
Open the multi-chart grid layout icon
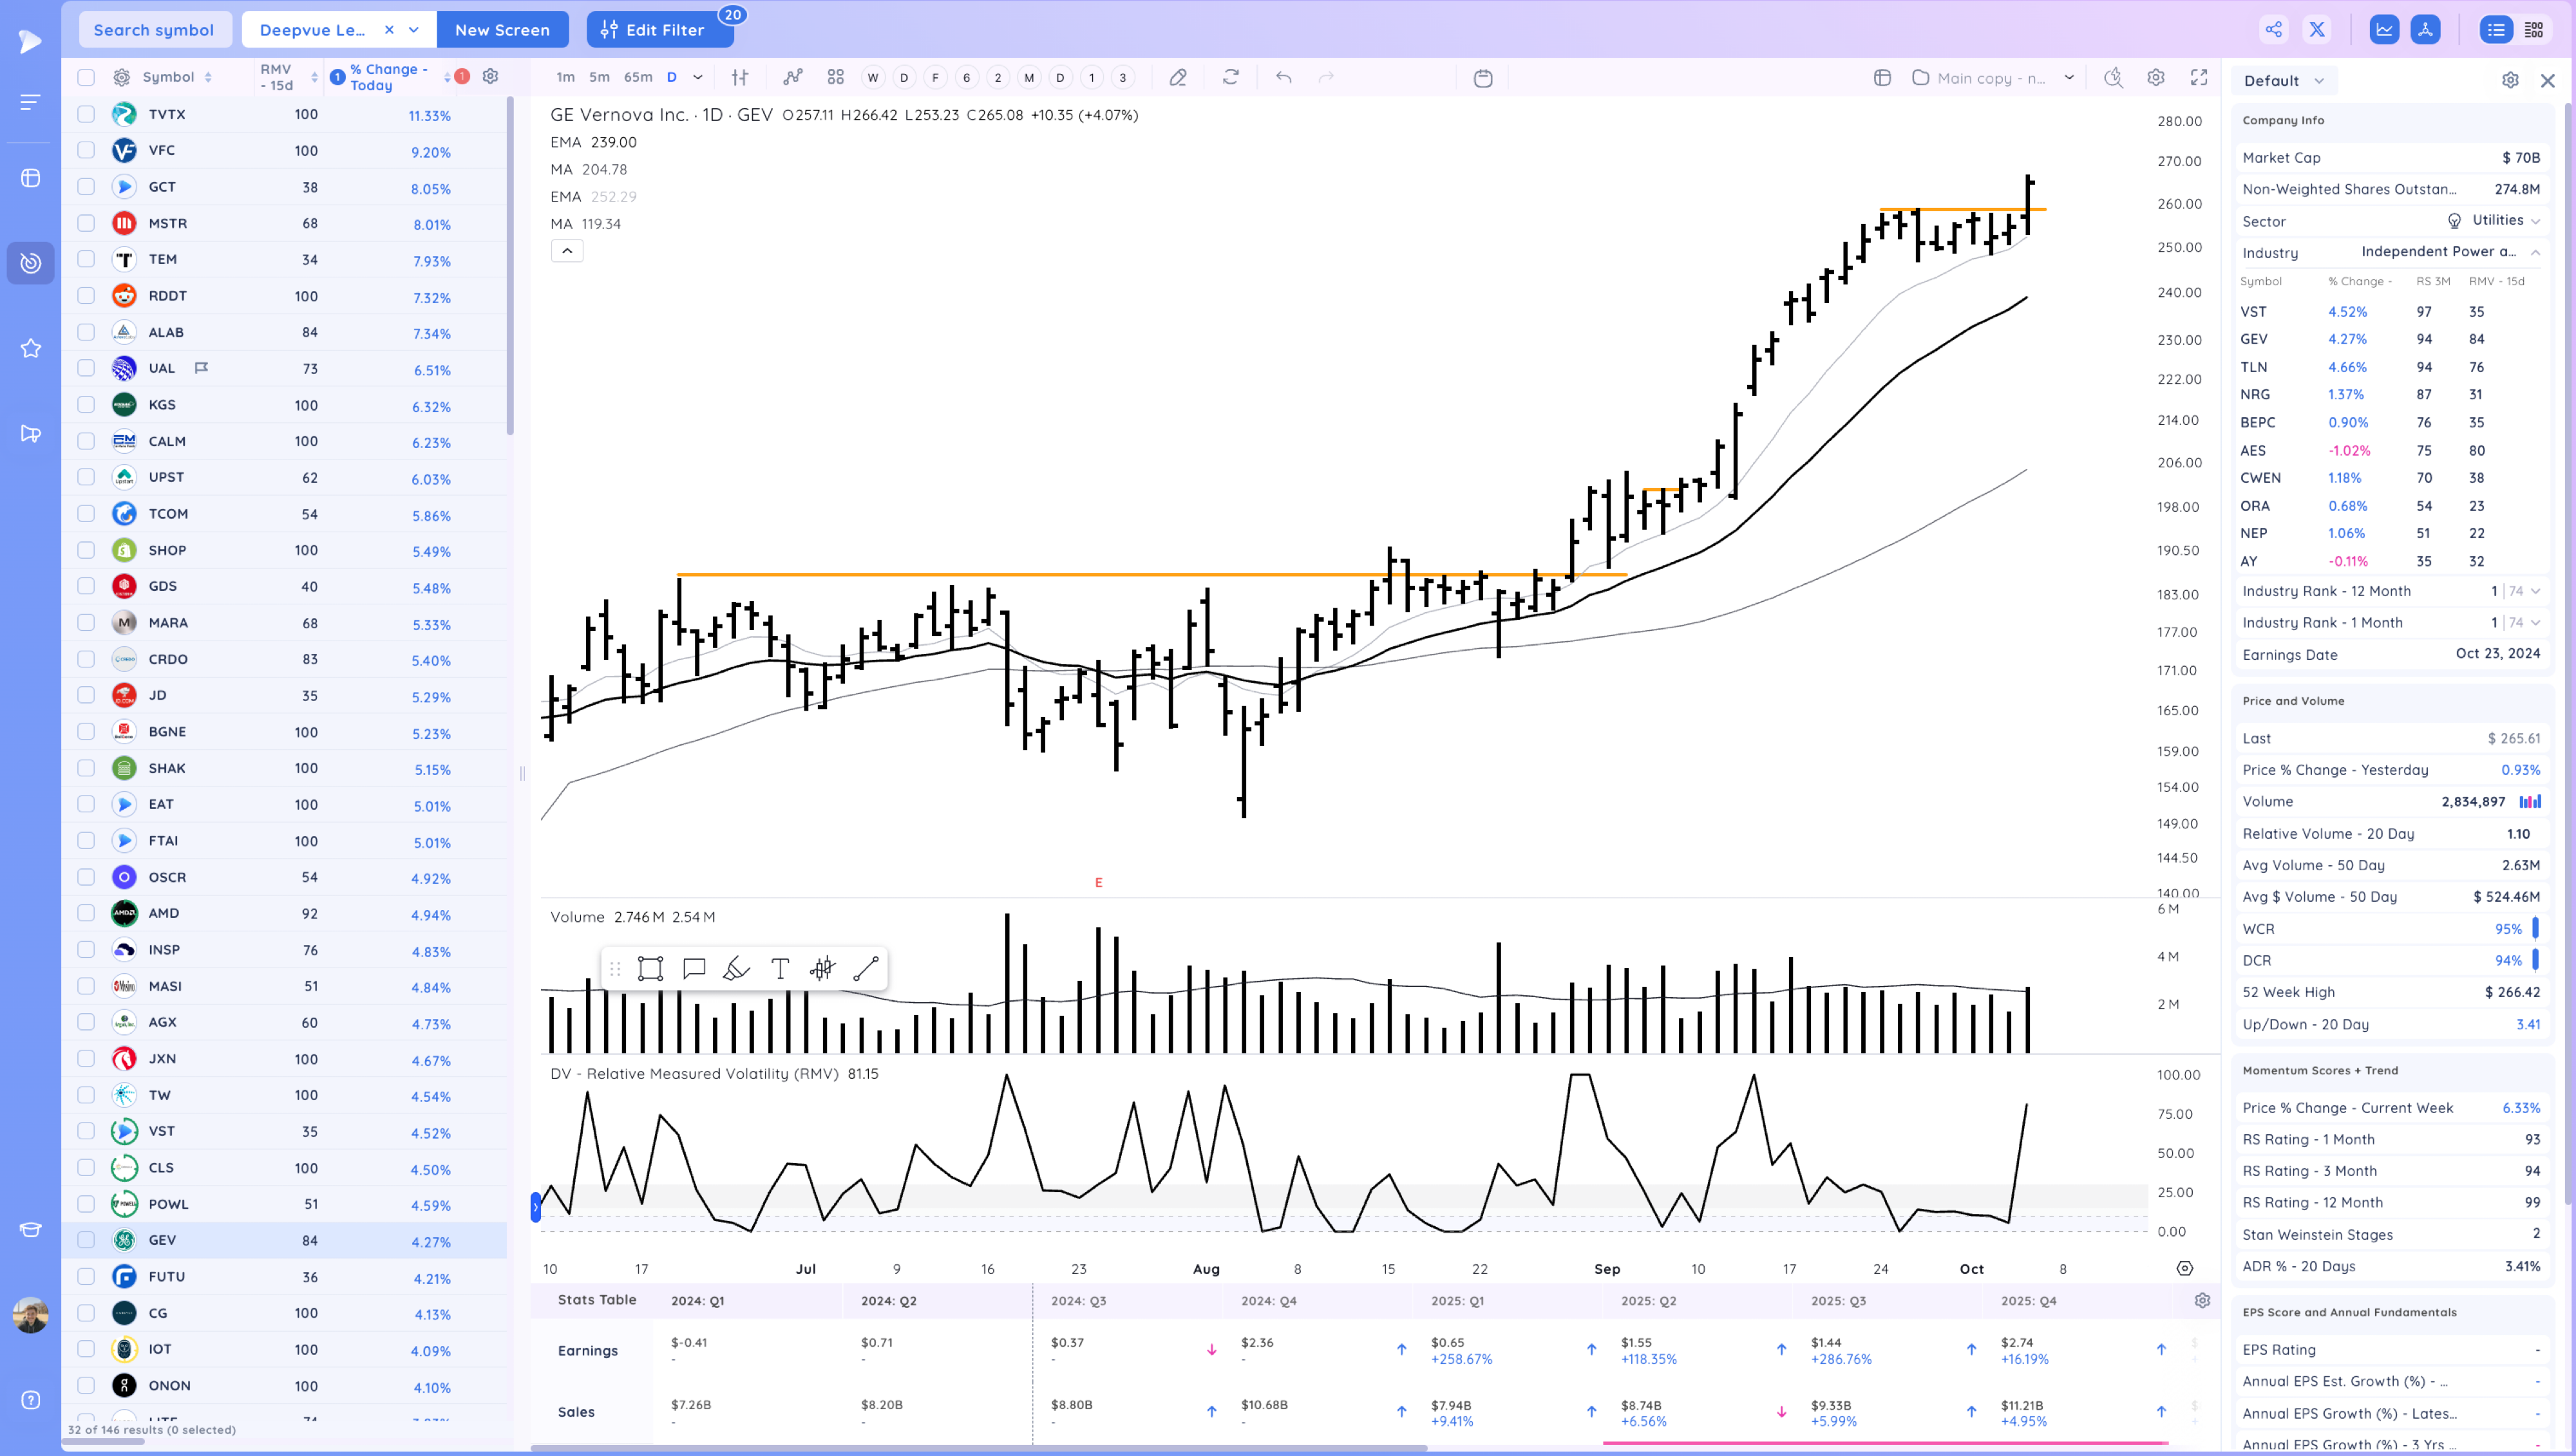coord(835,77)
